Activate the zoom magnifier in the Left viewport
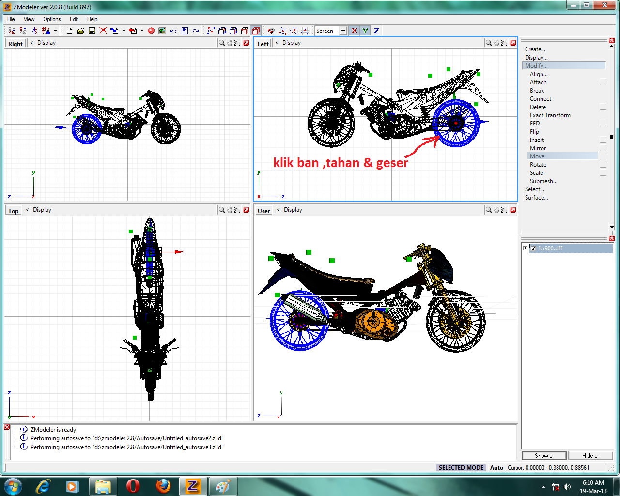The image size is (620, 496). [488, 43]
